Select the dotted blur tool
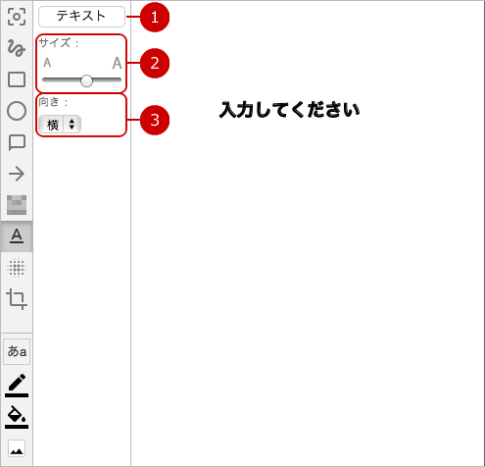This screenshot has width=485, height=467. [17, 268]
